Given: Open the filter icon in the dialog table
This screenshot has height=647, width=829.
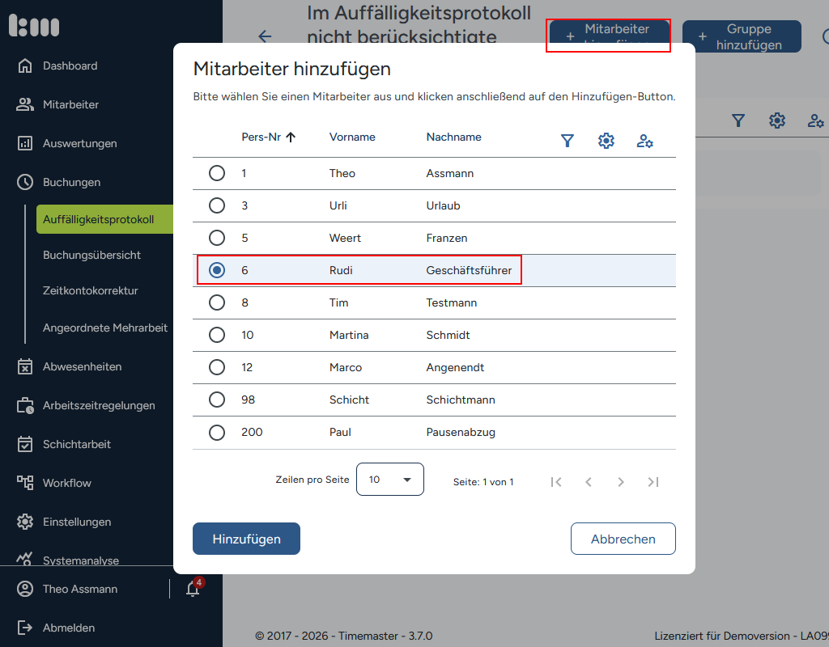Looking at the screenshot, I should [568, 141].
